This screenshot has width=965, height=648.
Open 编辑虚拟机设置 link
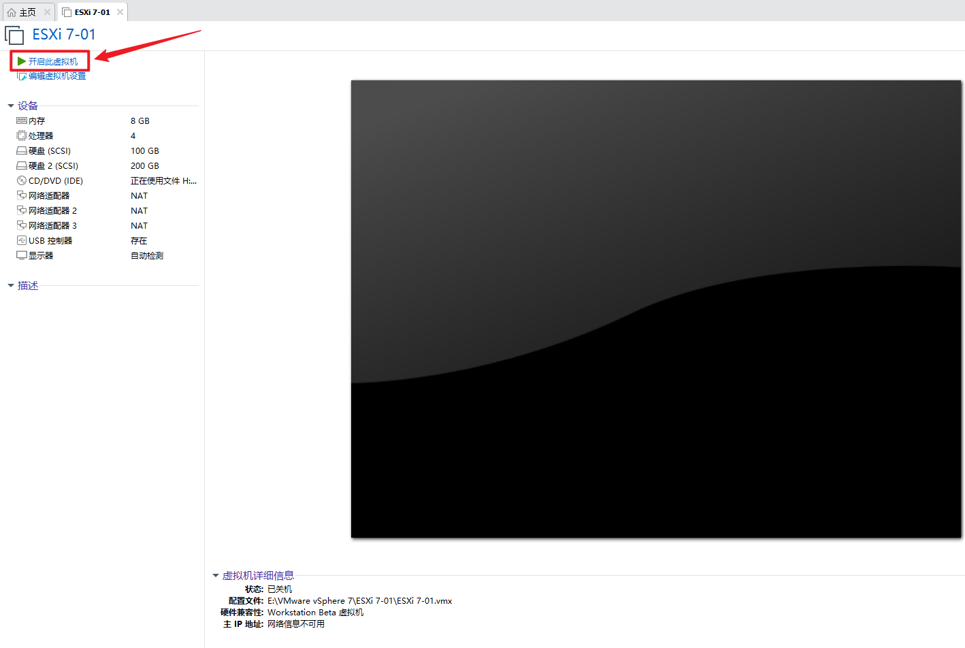(57, 76)
